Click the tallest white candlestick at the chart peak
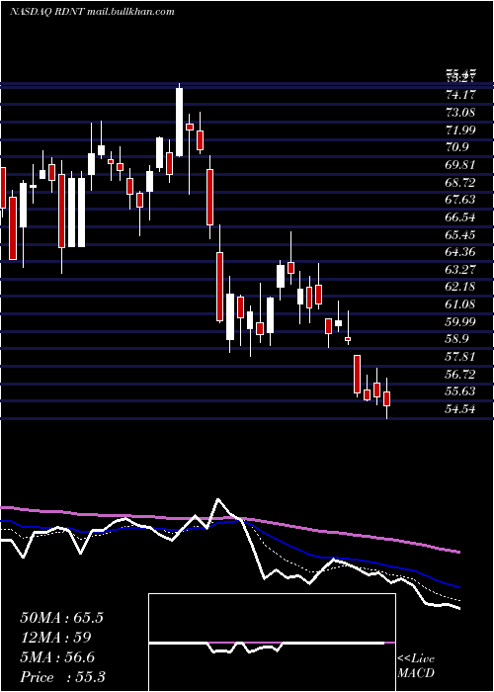Screen dimensions: 494x692 tap(179, 123)
